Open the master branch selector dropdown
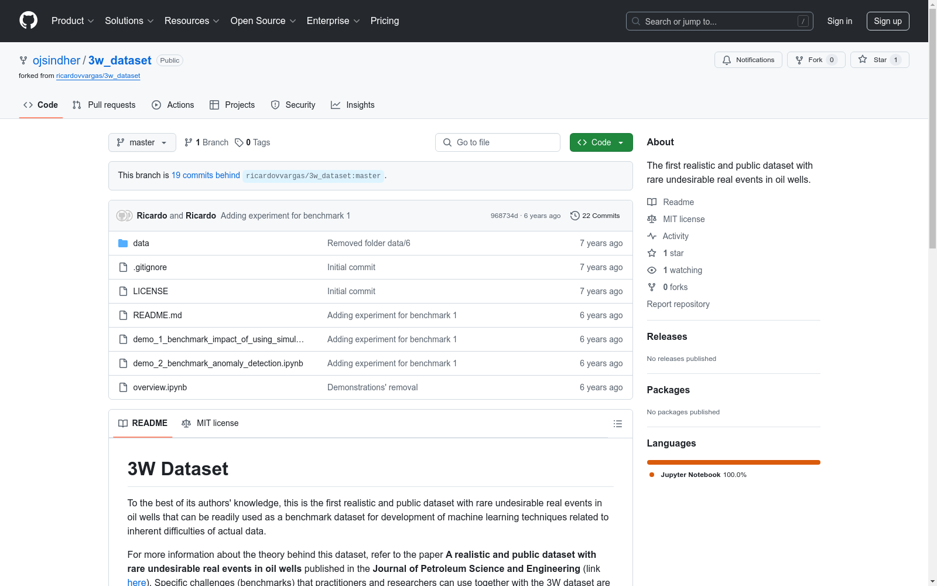The image size is (937, 586). tap(142, 142)
